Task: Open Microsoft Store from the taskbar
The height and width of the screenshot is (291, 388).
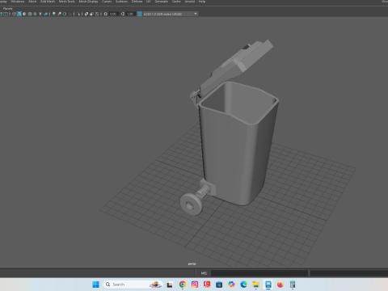Action: pos(219,285)
